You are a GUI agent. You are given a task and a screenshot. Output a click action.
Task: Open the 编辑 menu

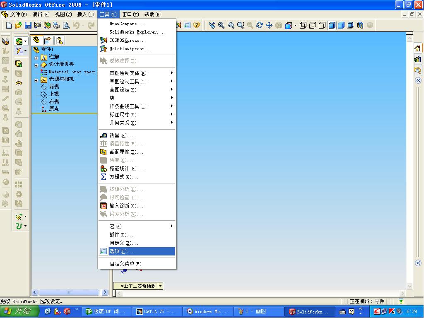pyautogui.click(x=41, y=14)
